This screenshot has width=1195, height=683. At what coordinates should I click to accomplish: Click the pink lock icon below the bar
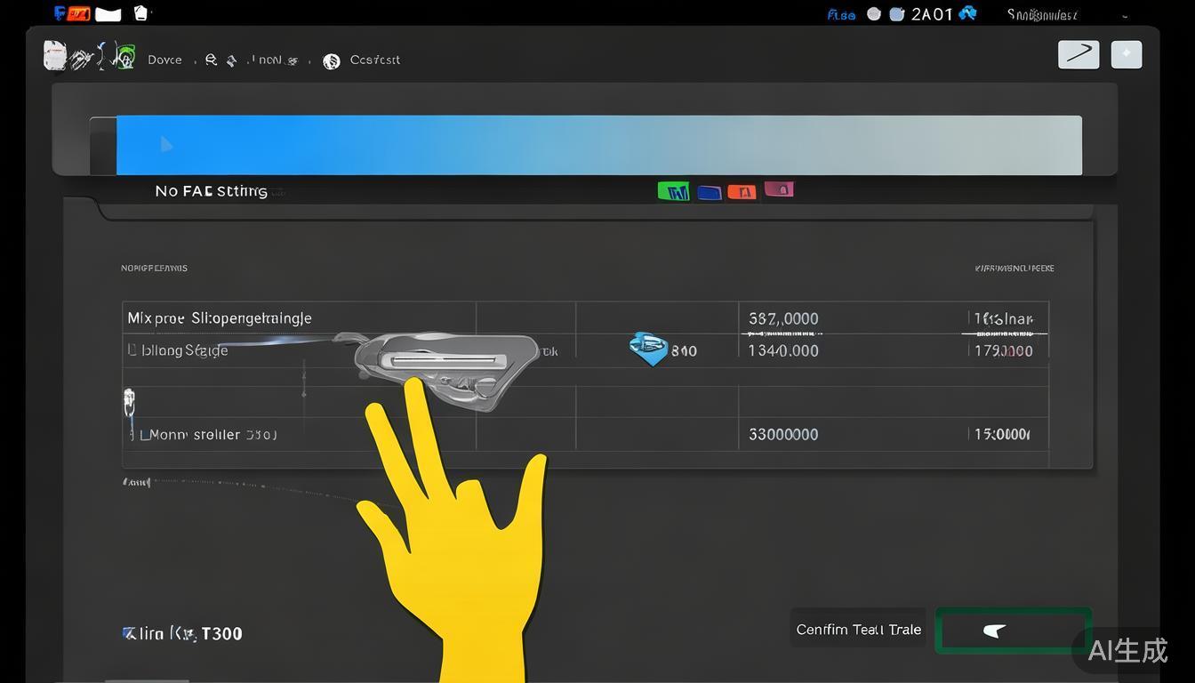[779, 189]
